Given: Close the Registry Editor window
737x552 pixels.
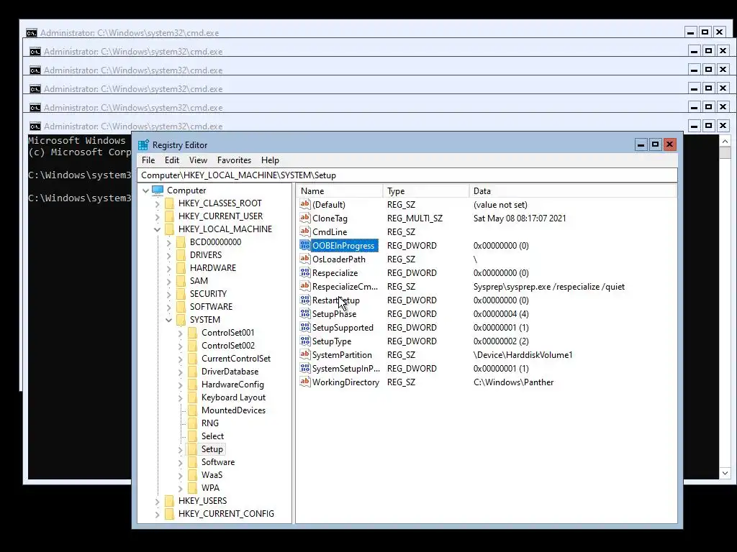Looking at the screenshot, I should pos(670,144).
